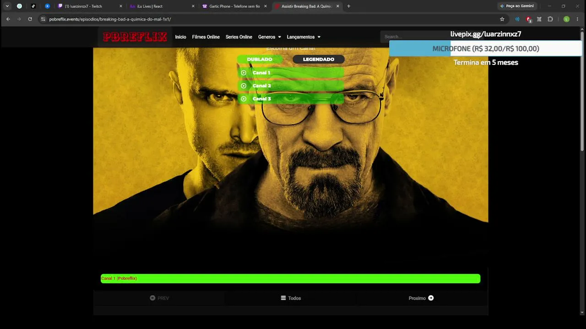
Task: Open the pinned TikTok tab
Action: pyautogui.click(x=33, y=6)
